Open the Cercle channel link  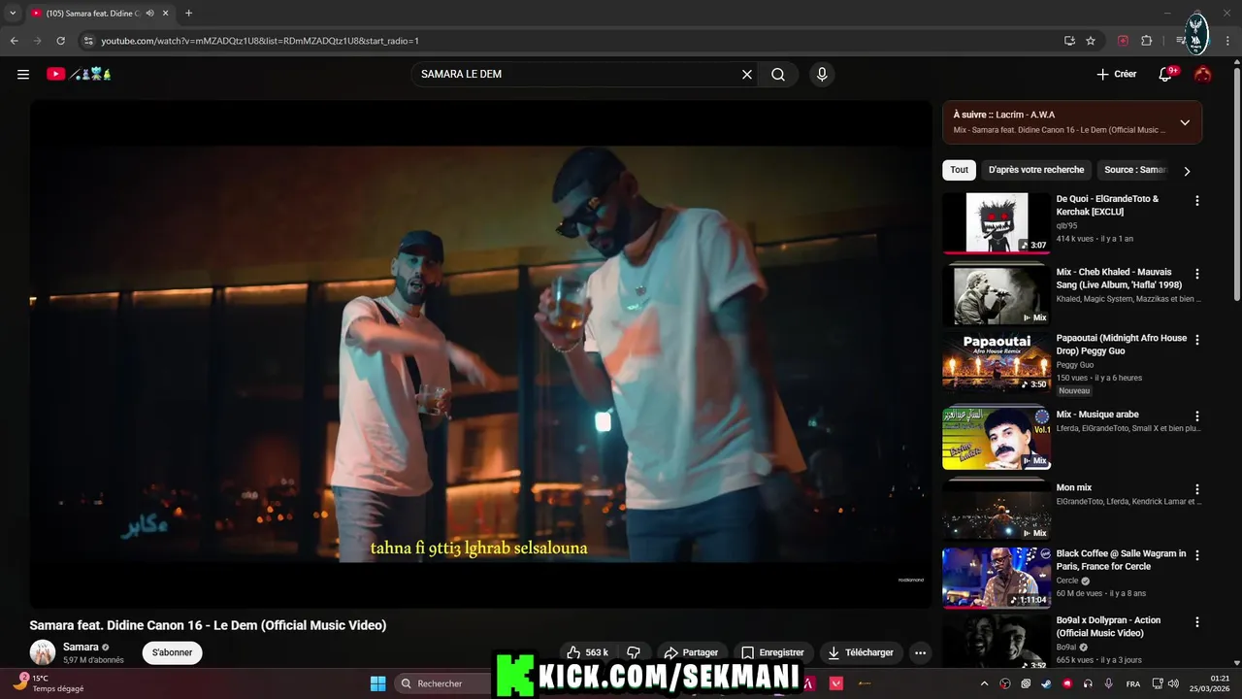pyautogui.click(x=1067, y=581)
